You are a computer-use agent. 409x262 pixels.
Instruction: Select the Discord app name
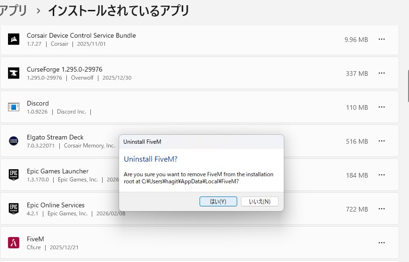(38, 104)
